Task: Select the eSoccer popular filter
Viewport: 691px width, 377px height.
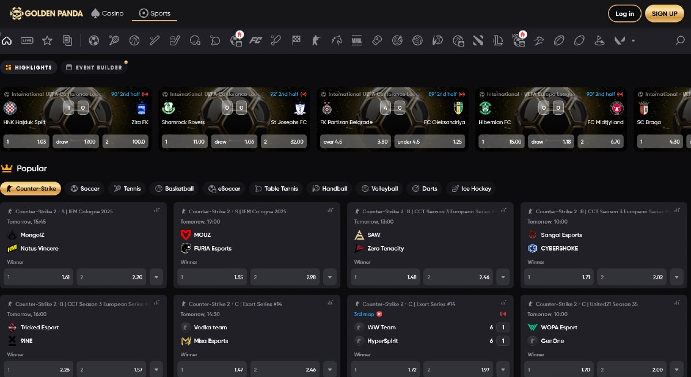Action: click(x=223, y=188)
